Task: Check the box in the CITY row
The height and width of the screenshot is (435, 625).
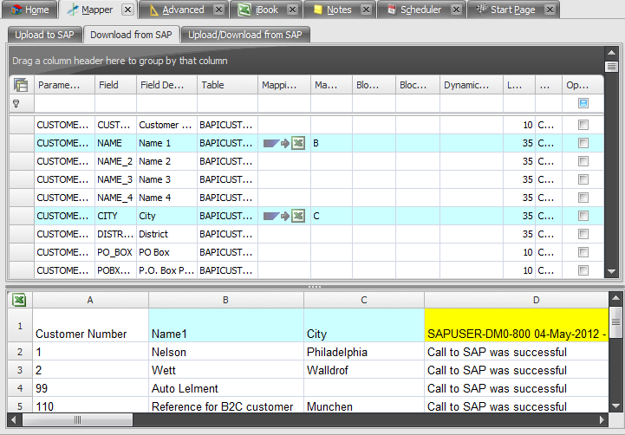Action: tap(583, 216)
